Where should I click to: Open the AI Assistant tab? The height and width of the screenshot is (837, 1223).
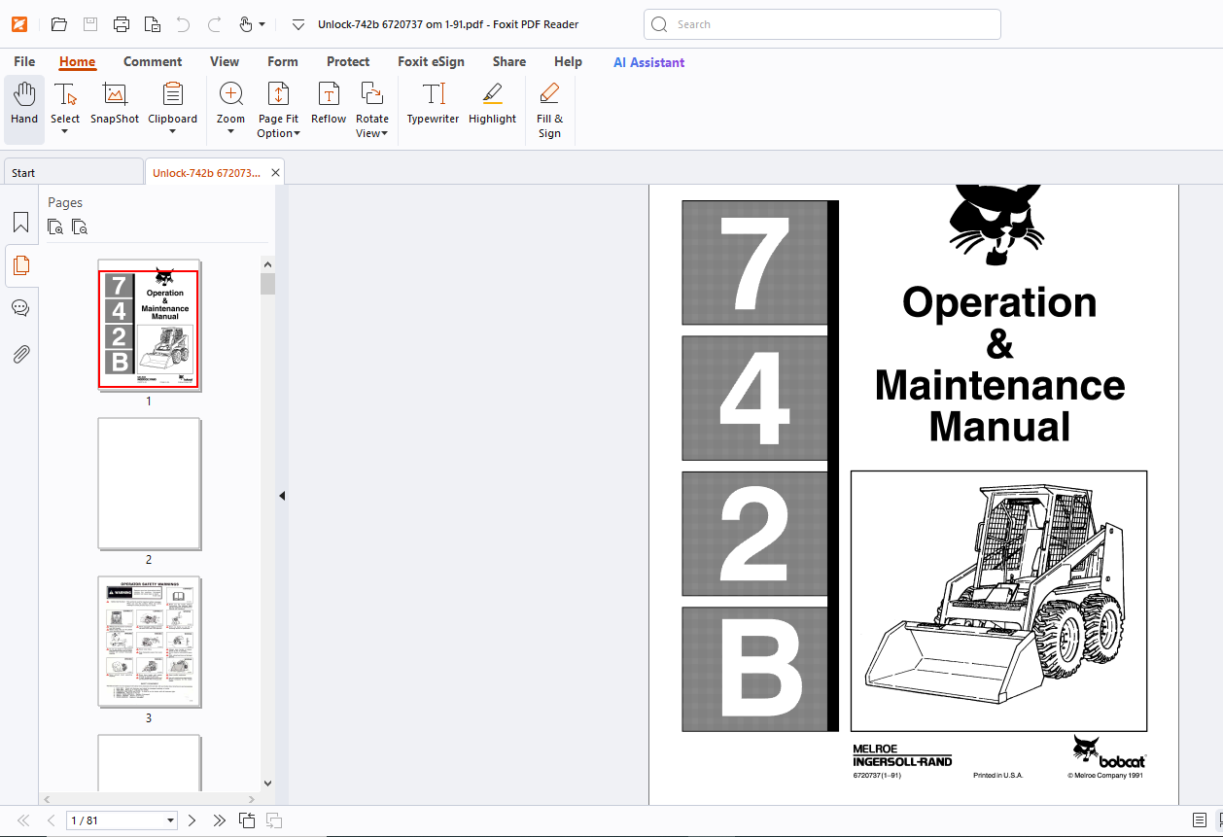coord(648,61)
